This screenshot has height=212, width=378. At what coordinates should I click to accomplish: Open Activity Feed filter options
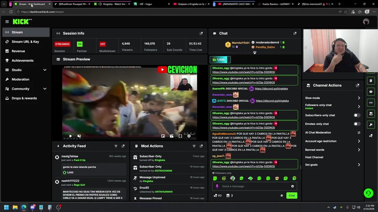[116, 146]
